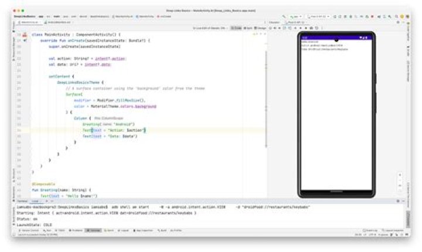
Task: Click the Make Project hammer icon
Action: (x=284, y=16)
